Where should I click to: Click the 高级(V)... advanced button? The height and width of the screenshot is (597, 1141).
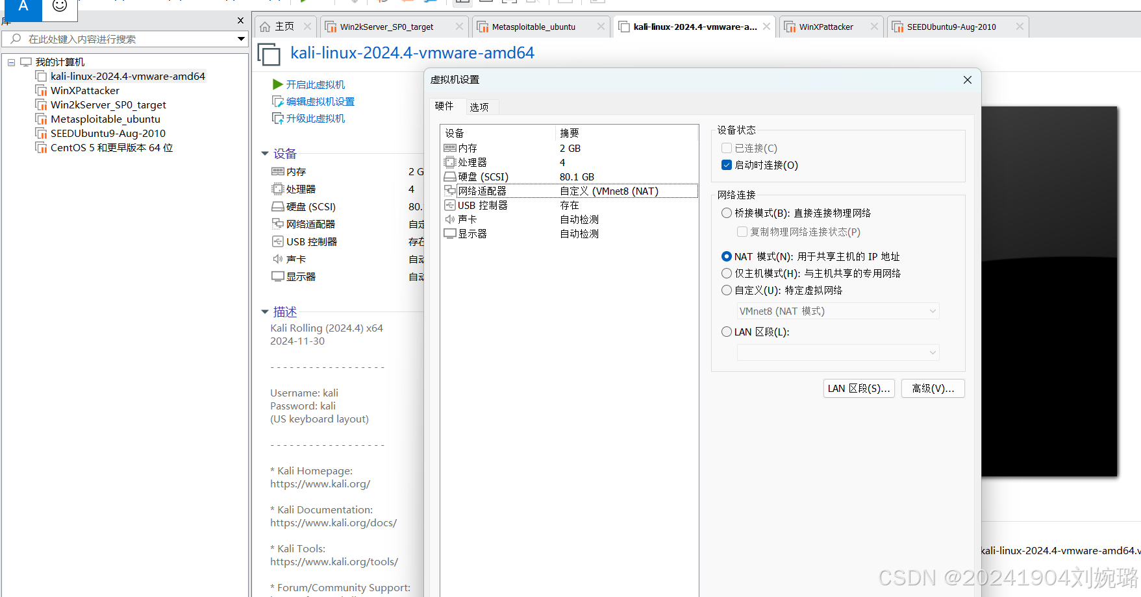pyautogui.click(x=933, y=388)
